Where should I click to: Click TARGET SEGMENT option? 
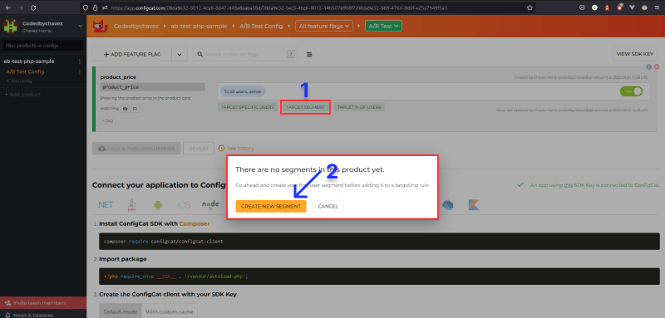pos(305,107)
